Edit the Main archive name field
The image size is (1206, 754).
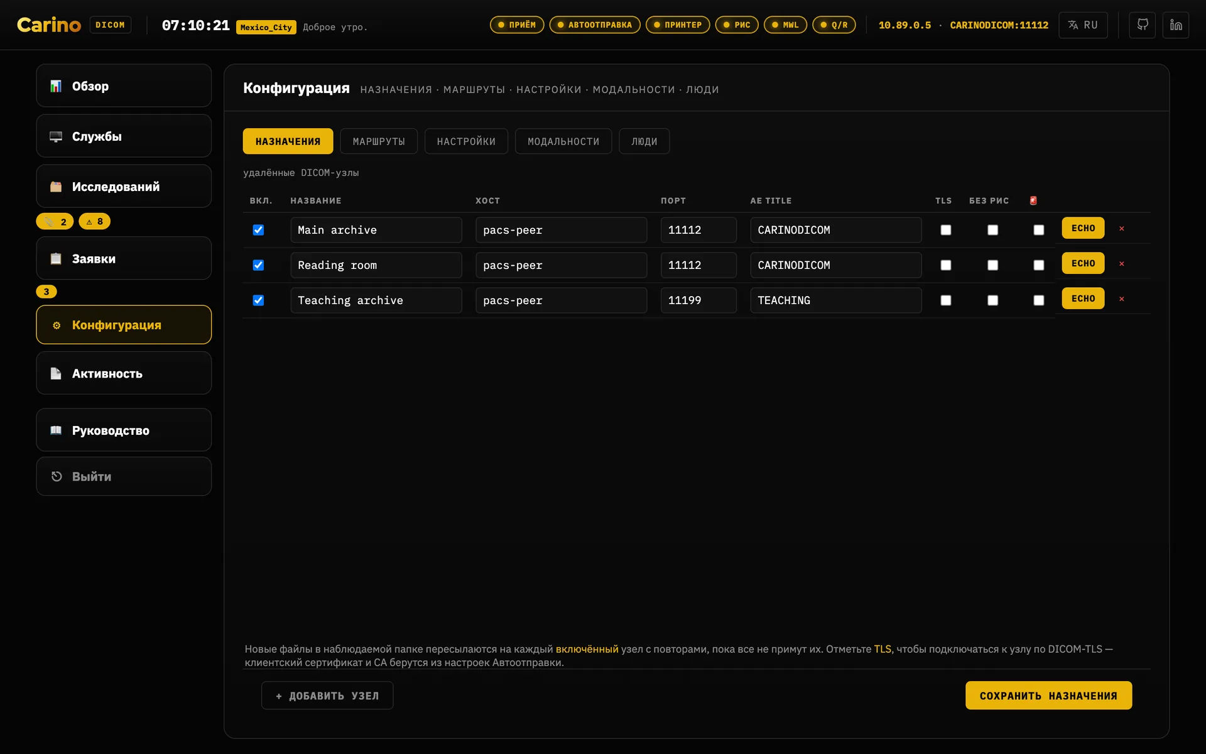[376, 230]
